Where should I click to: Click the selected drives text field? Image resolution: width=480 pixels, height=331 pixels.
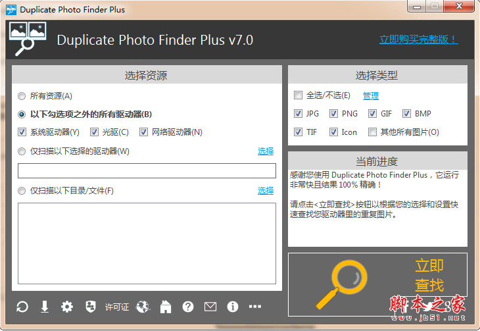click(147, 170)
